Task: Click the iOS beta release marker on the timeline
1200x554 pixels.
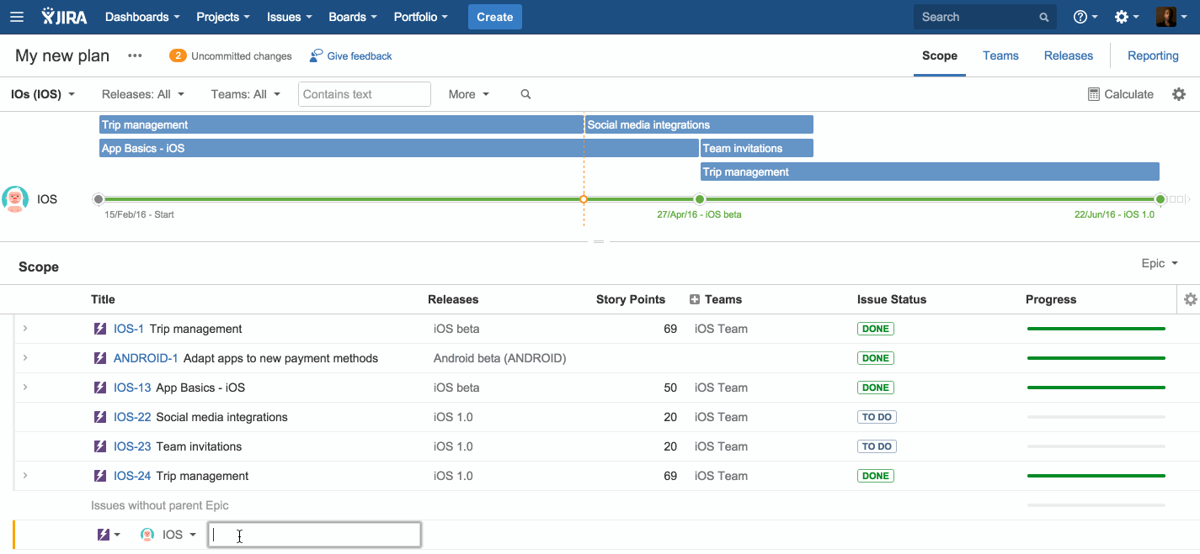Action: click(x=699, y=199)
